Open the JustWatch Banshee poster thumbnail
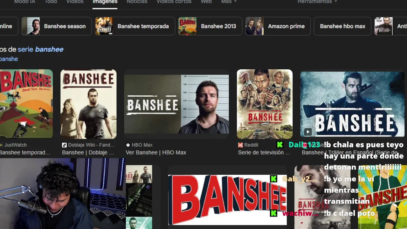 [x=26, y=104]
